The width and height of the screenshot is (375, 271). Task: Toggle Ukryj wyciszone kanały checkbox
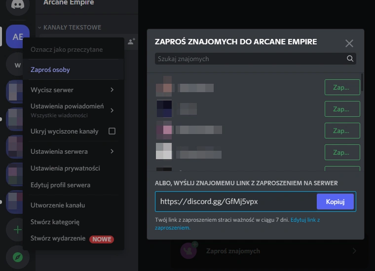112,131
